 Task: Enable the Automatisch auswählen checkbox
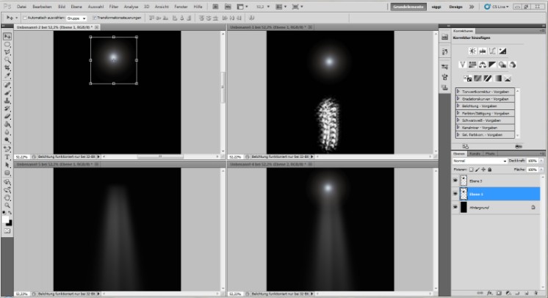(x=24, y=18)
